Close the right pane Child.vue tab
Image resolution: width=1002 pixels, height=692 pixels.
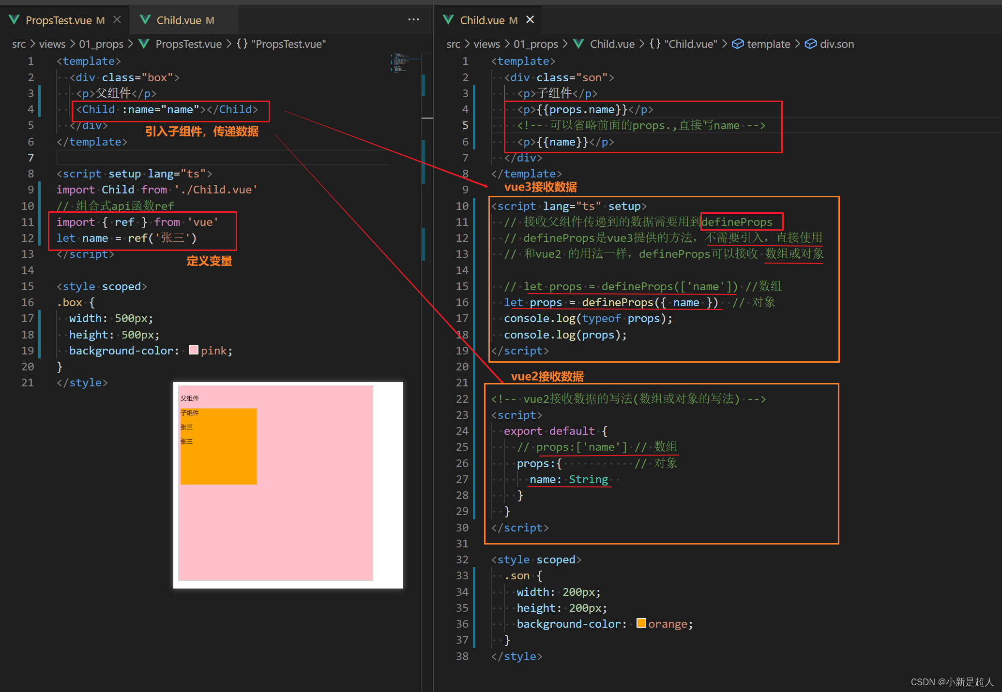click(530, 19)
